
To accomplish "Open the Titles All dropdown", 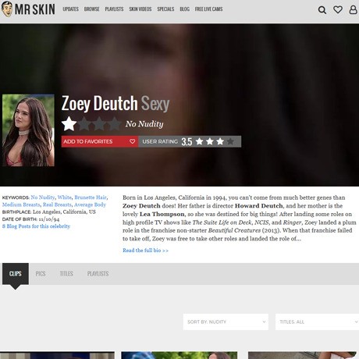I will [317, 322].
